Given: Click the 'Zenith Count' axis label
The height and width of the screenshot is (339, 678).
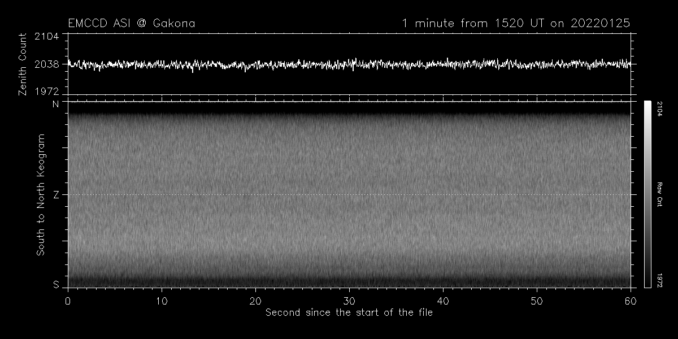Looking at the screenshot, I should (x=23, y=64).
